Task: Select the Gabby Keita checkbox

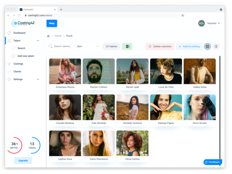Action: click(186, 87)
